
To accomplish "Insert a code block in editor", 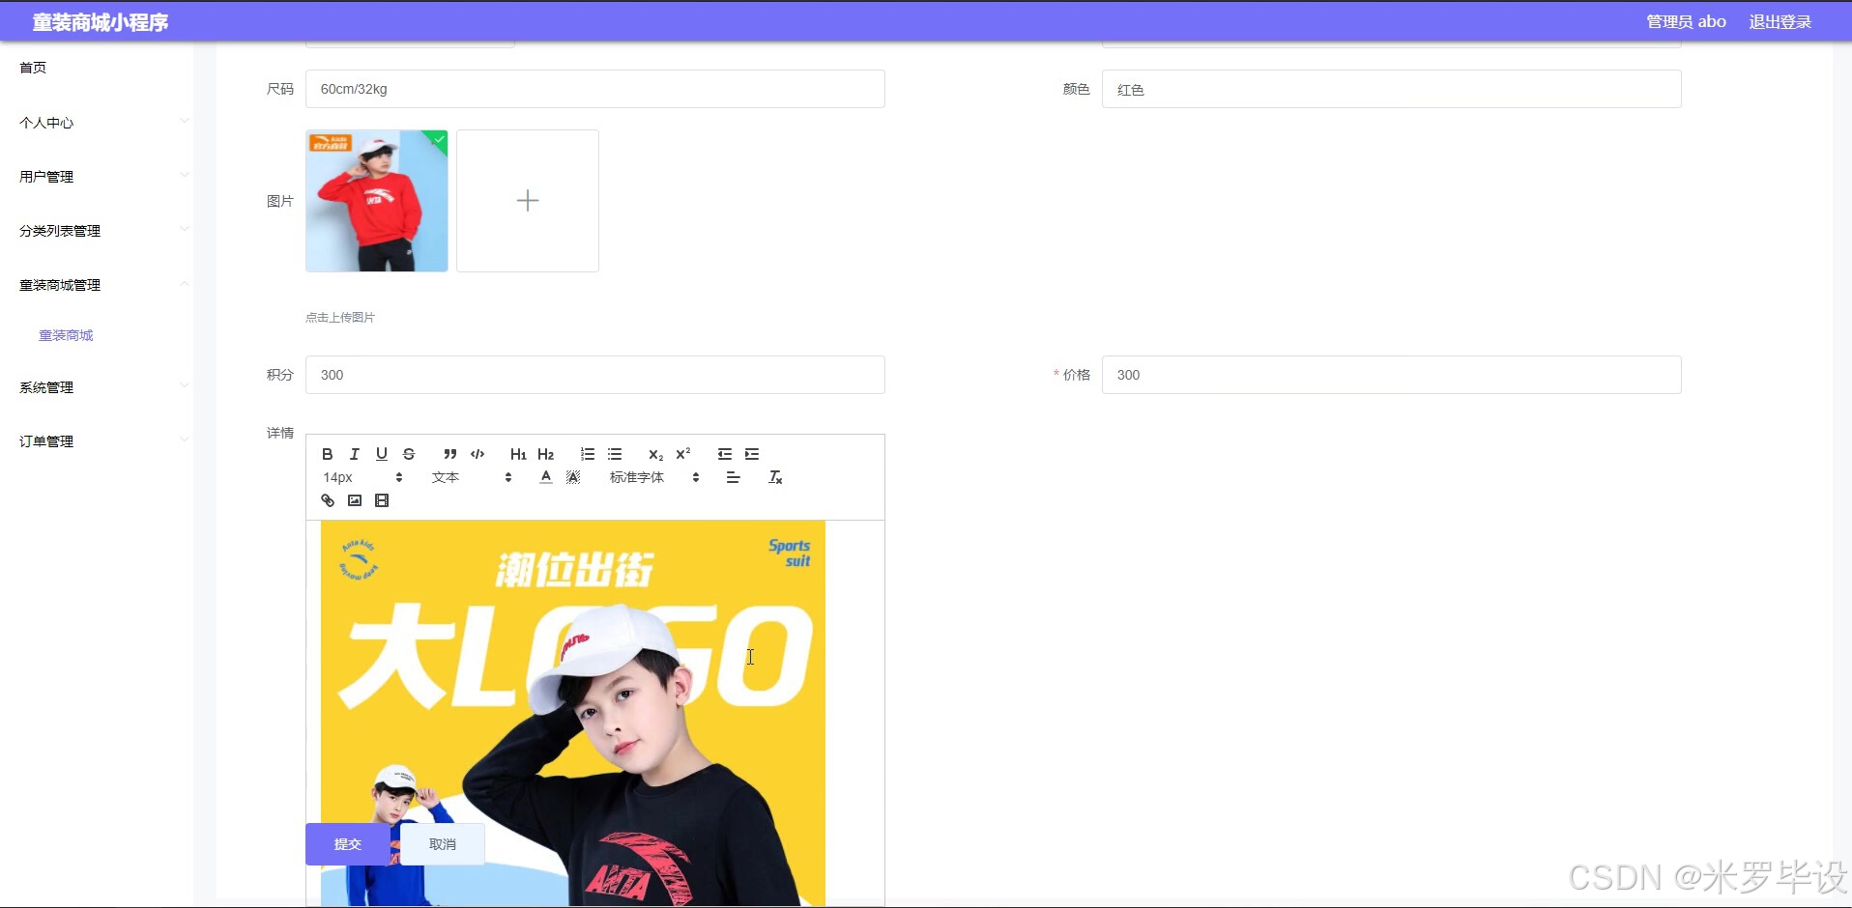I will click(477, 454).
